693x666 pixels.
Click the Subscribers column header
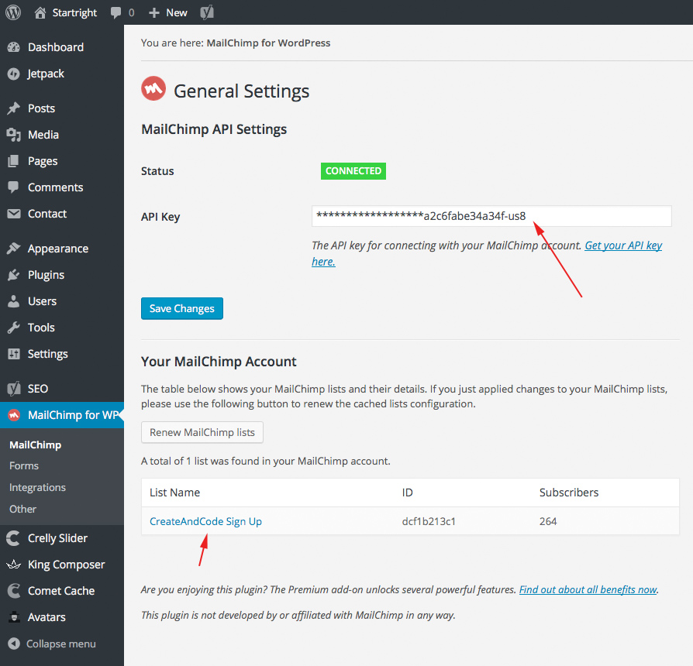(x=569, y=493)
